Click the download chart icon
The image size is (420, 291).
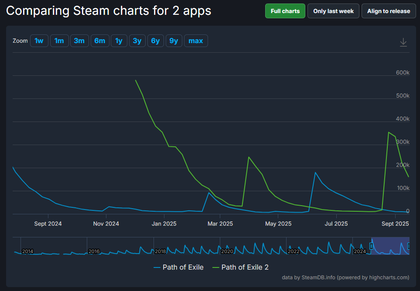(x=403, y=42)
